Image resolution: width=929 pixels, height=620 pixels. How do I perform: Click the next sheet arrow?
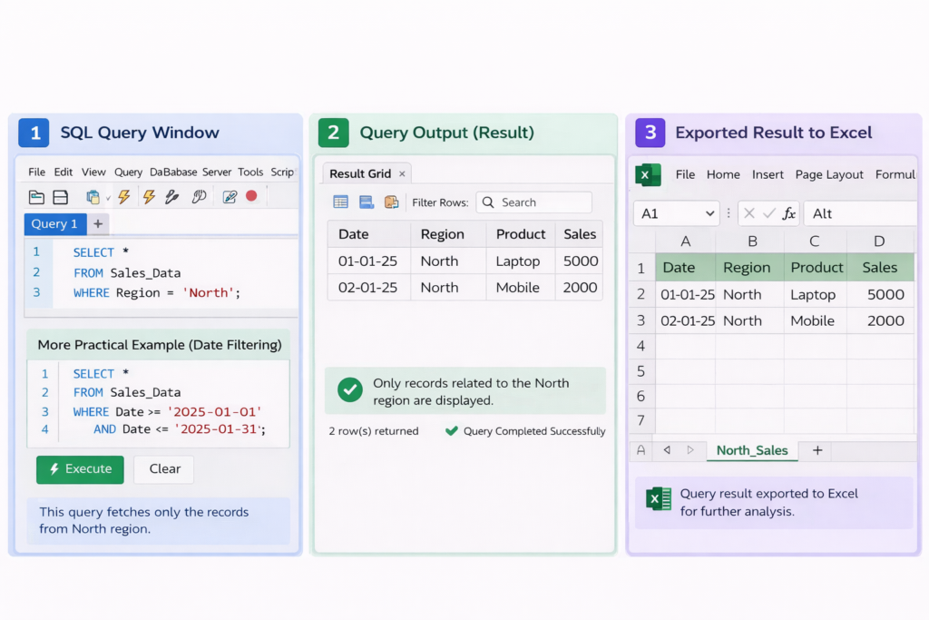(690, 450)
